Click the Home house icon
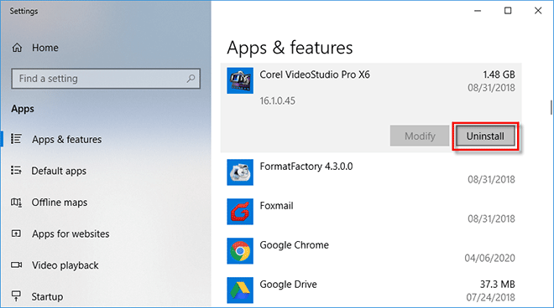Viewport: 554px width, 308px height. tap(17, 48)
